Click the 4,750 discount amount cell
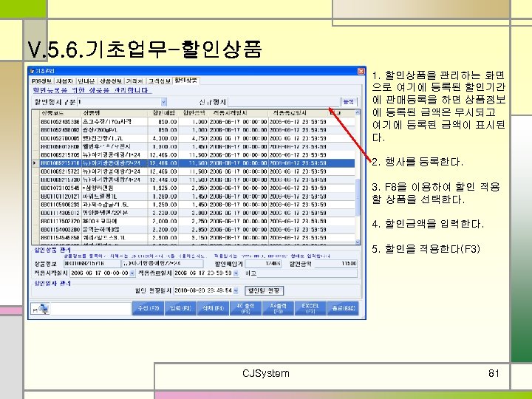Viewport: 532px width, 399px height. (194, 138)
